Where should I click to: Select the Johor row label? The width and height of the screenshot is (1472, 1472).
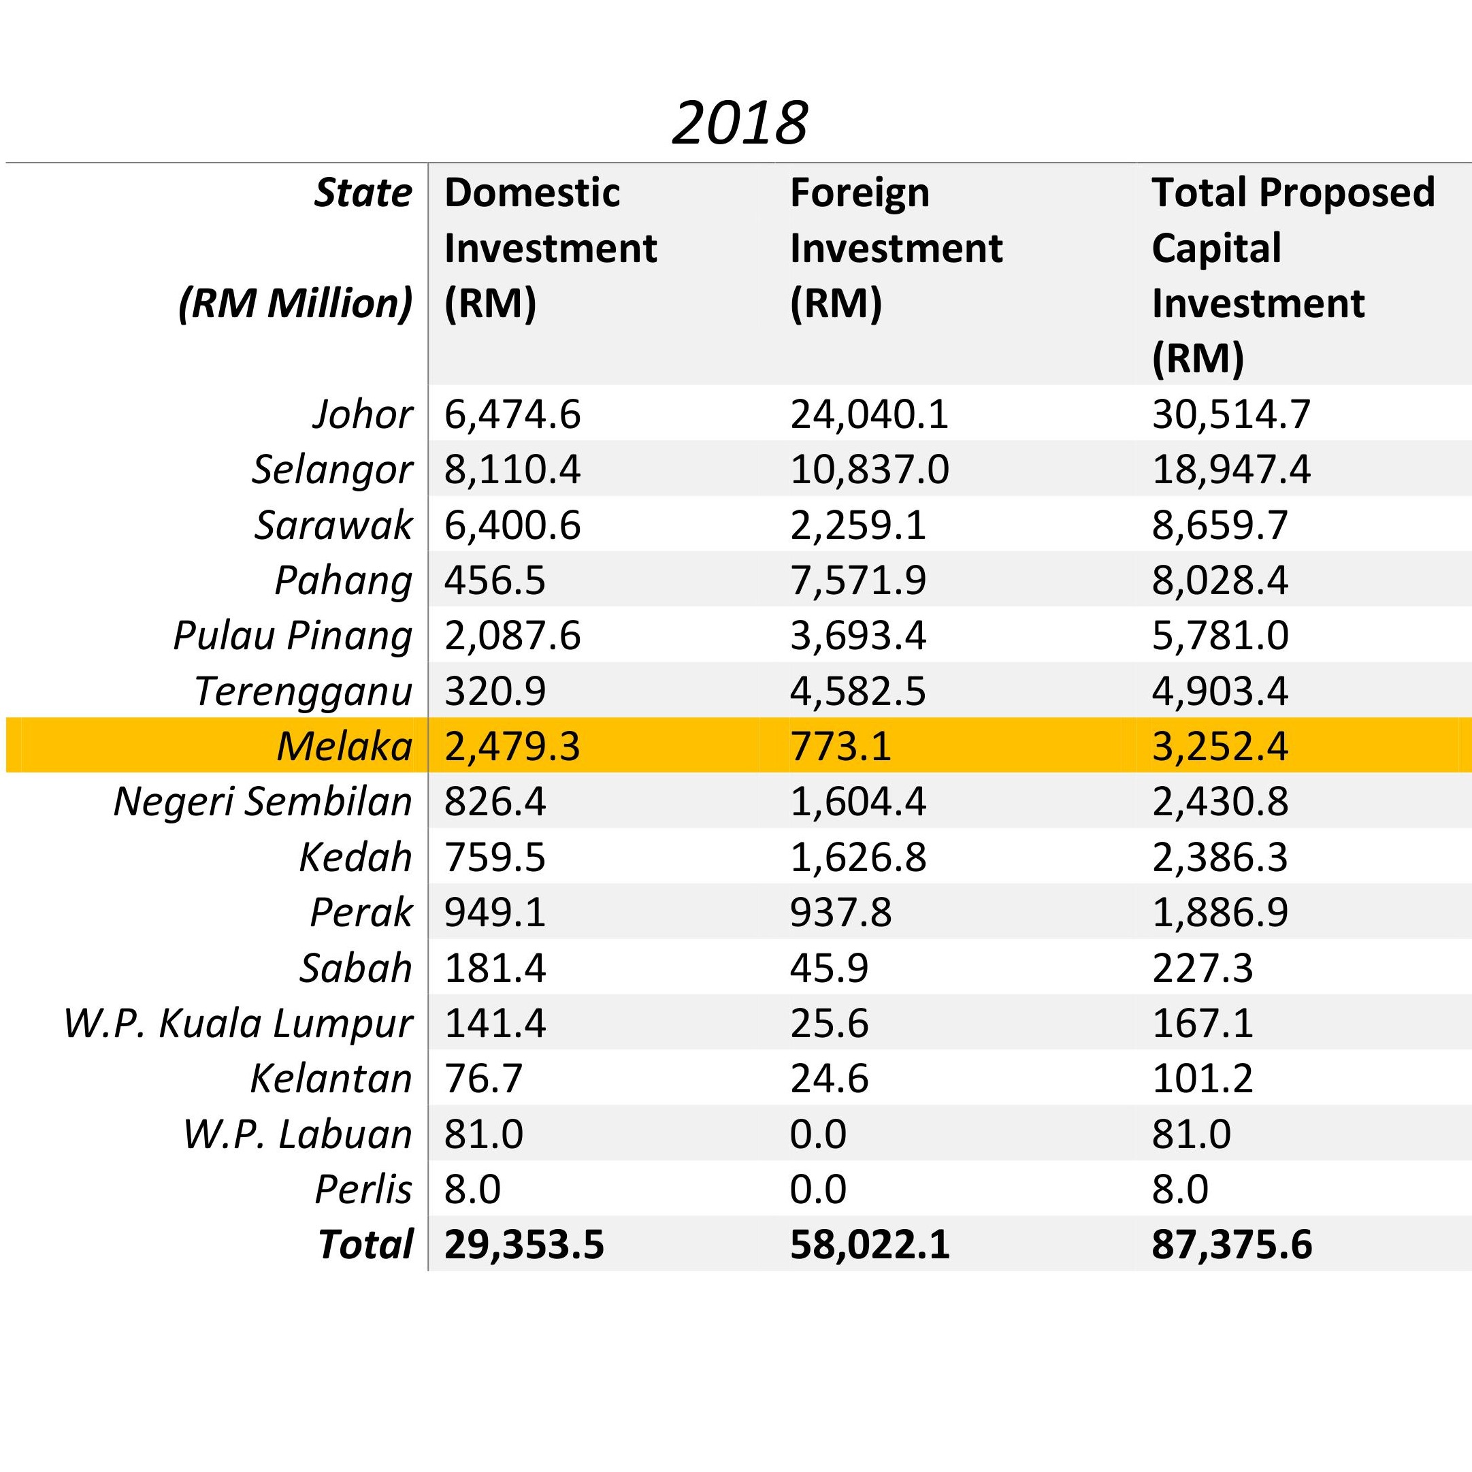coord(363,414)
